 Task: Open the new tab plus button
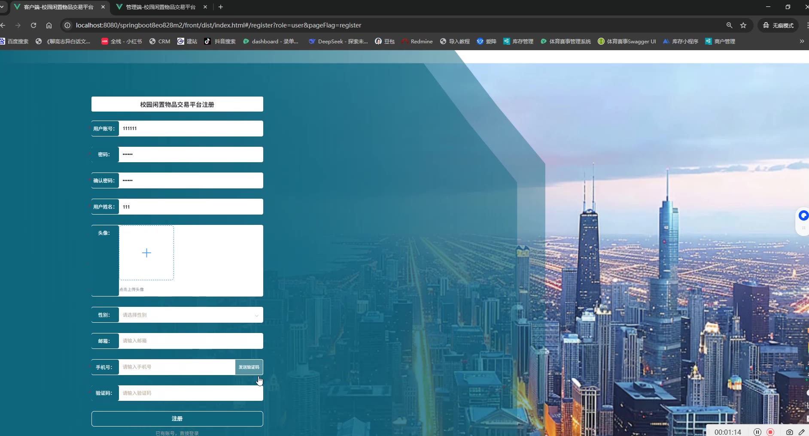[x=221, y=7]
